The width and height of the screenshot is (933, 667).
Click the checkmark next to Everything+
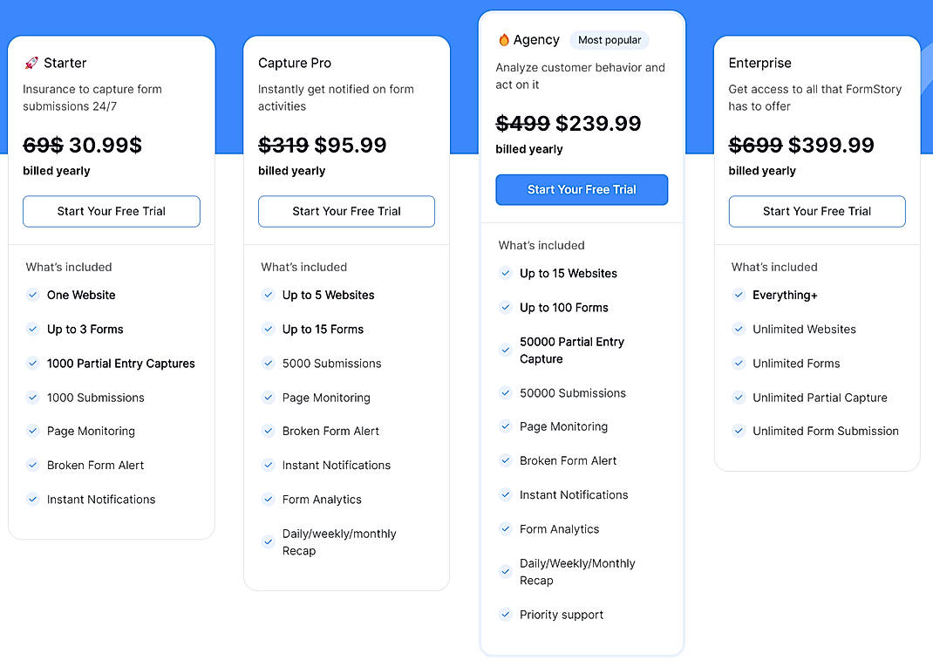tap(739, 296)
